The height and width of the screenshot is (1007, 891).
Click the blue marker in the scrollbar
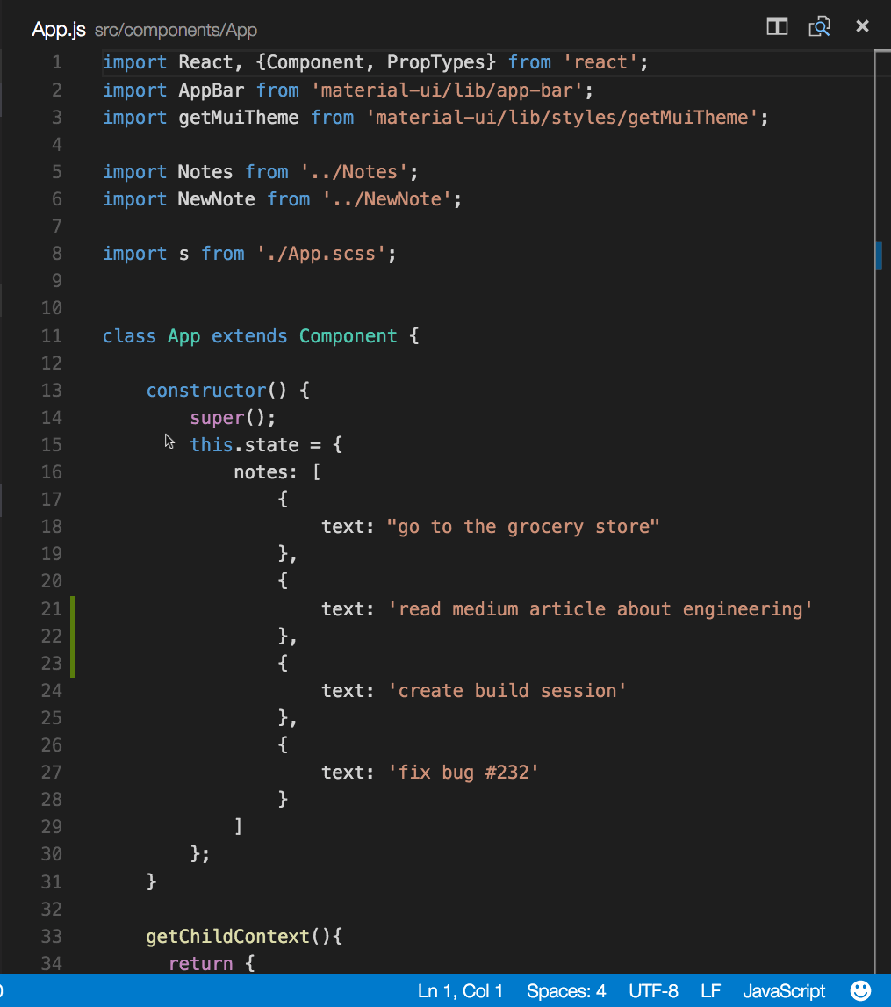[879, 255]
